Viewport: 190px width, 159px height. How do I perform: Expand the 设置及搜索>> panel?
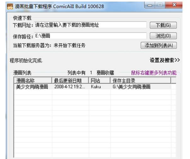click(x=164, y=60)
